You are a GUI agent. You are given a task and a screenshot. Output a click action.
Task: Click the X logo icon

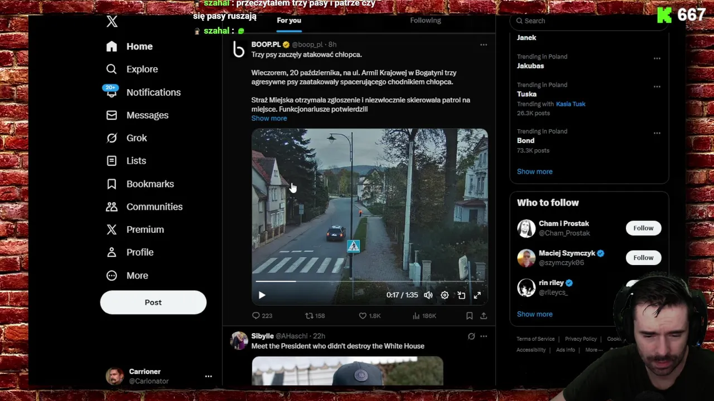pyautogui.click(x=112, y=21)
